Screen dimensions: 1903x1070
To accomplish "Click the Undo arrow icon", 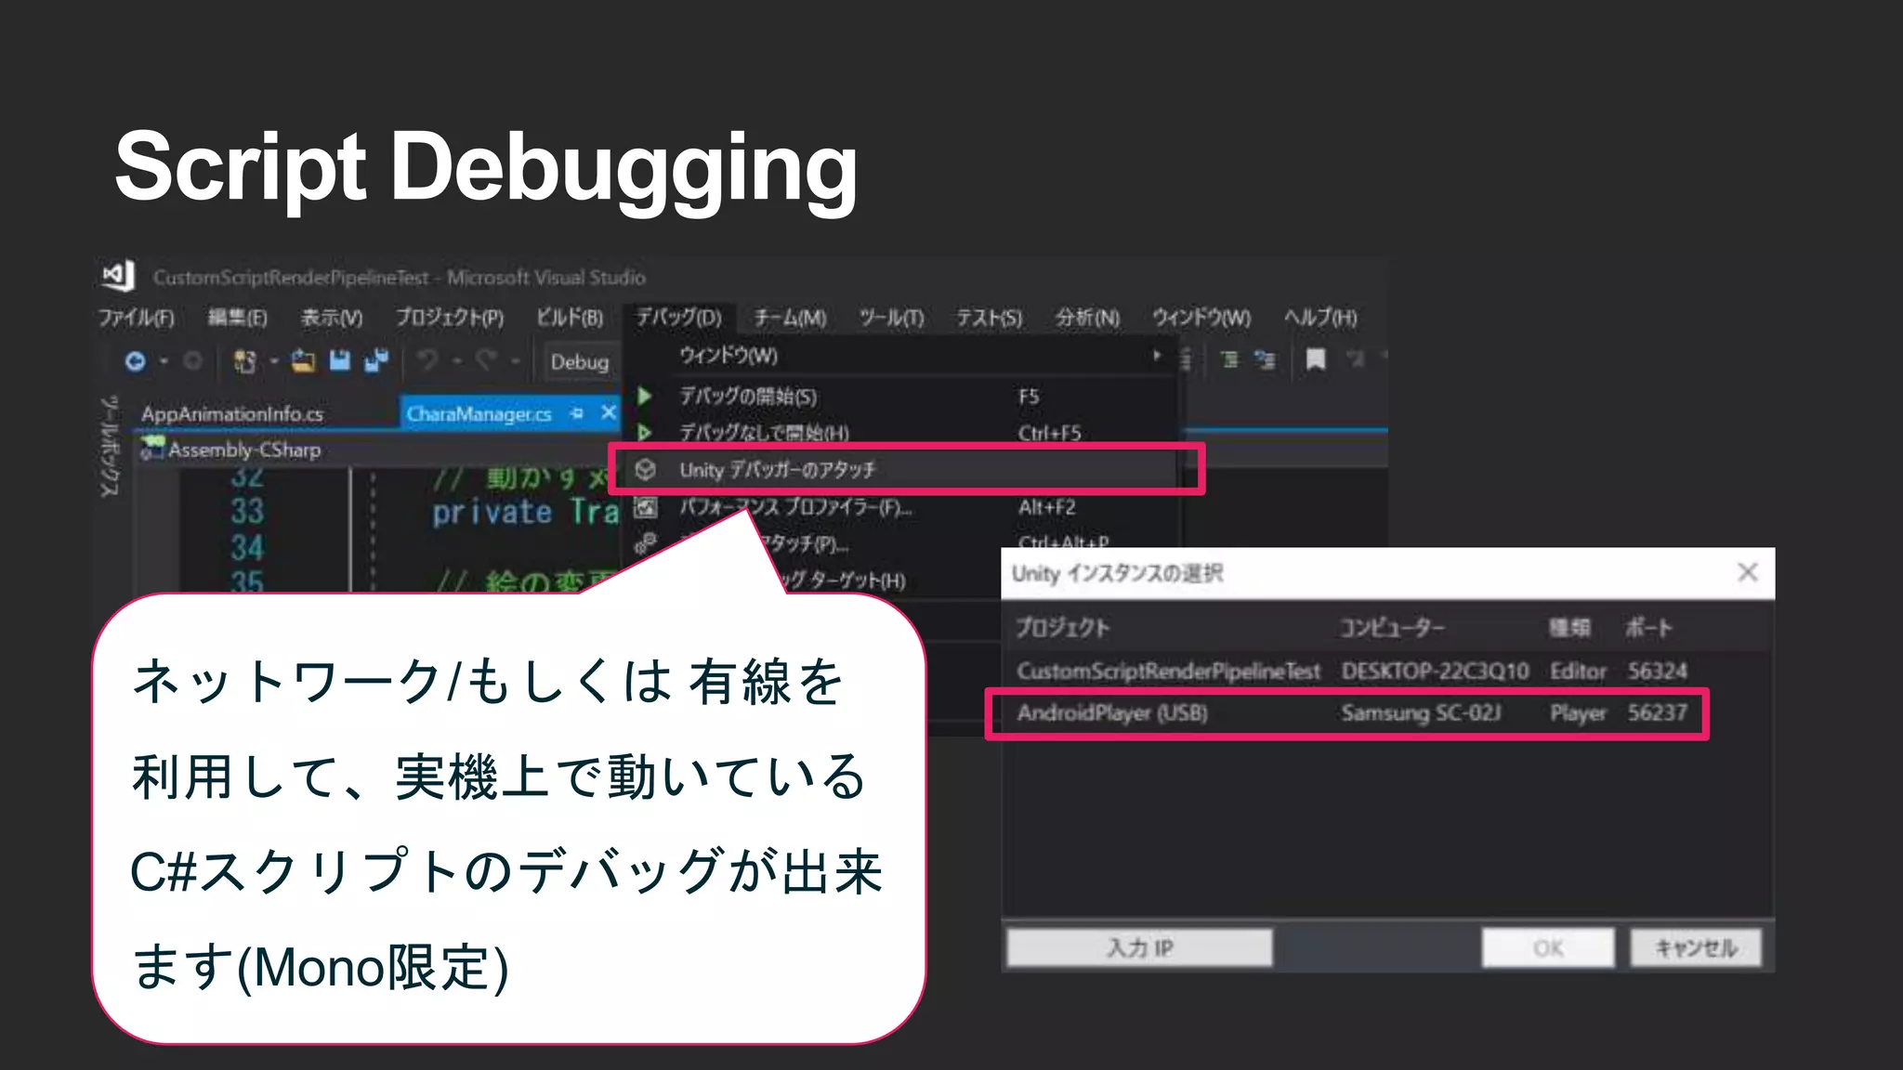I will point(428,359).
